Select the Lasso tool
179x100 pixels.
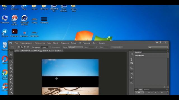(x=11, y=61)
